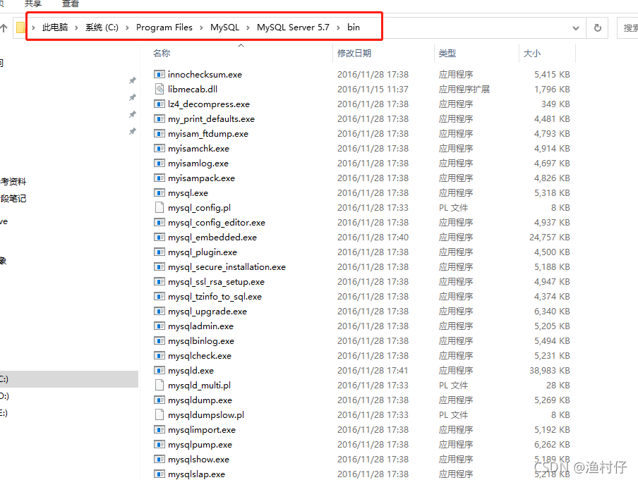Expand chevron after 系统 (C:) in path

point(127,27)
